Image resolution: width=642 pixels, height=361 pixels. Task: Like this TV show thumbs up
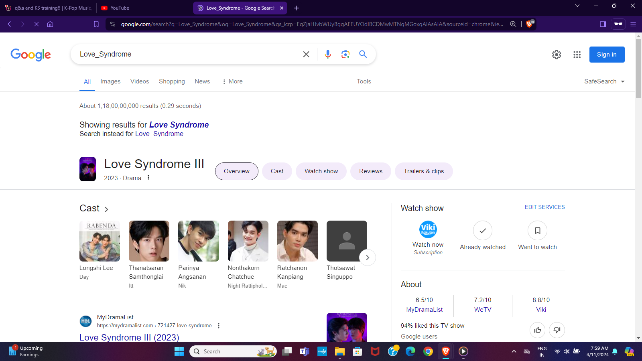pos(537,330)
